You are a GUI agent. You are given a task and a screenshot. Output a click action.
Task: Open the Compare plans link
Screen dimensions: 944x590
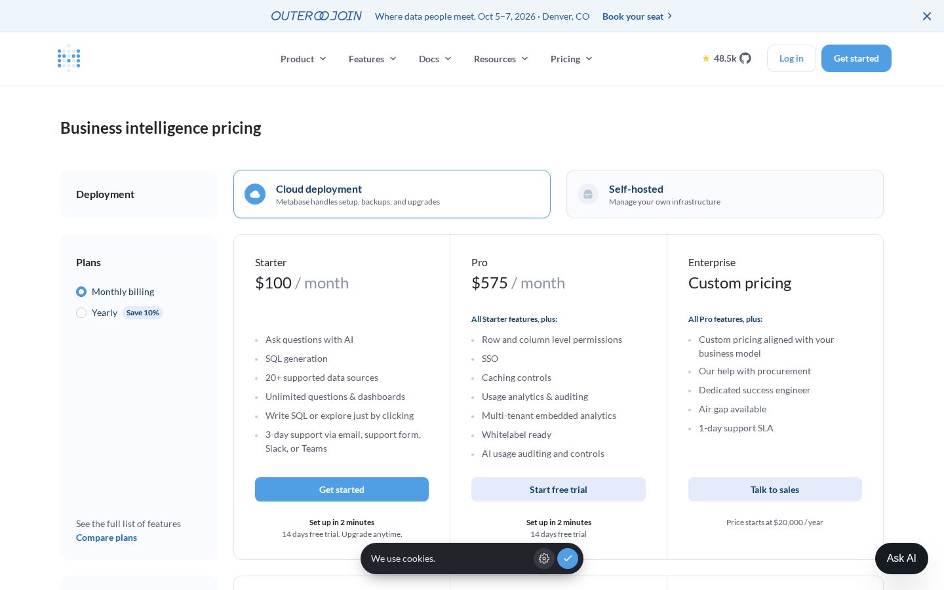pos(106,538)
